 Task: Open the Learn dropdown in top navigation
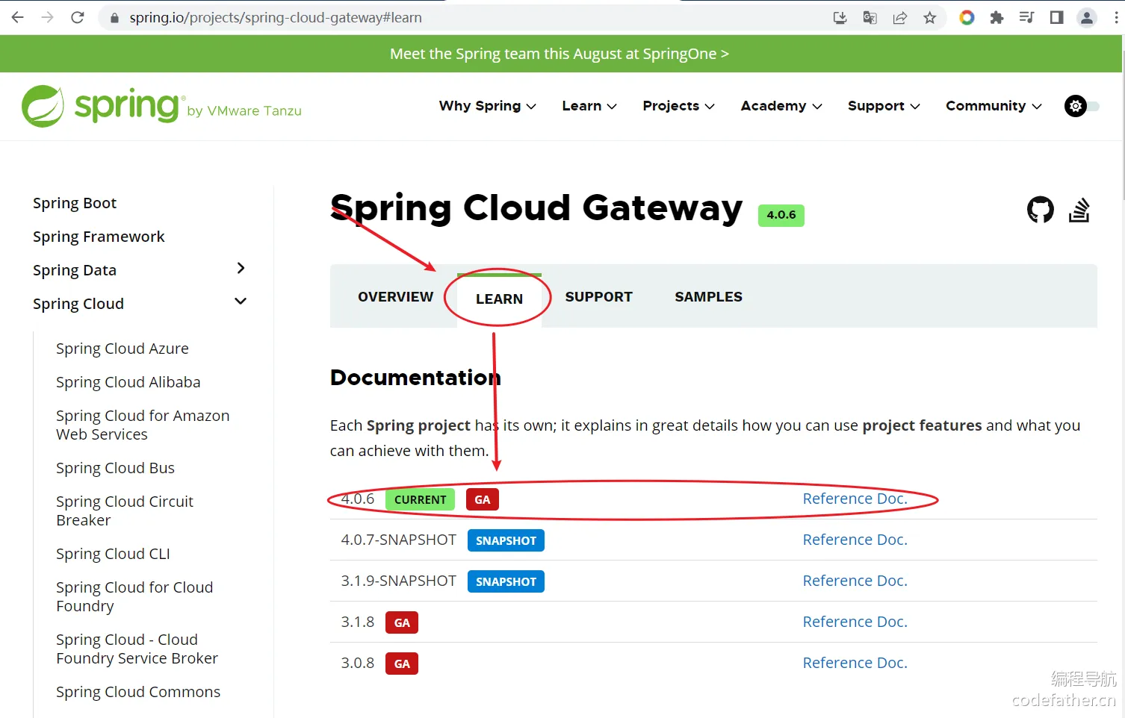coord(589,106)
